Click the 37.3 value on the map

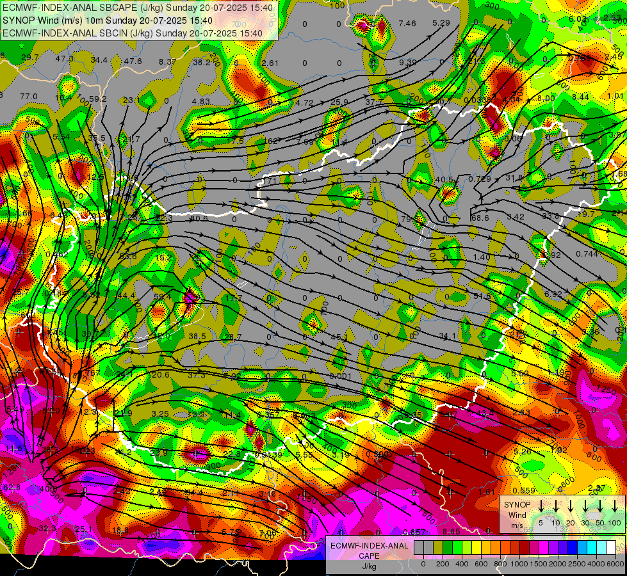(x=197, y=375)
